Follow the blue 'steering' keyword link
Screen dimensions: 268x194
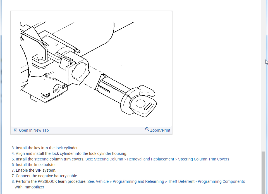coord(41,159)
